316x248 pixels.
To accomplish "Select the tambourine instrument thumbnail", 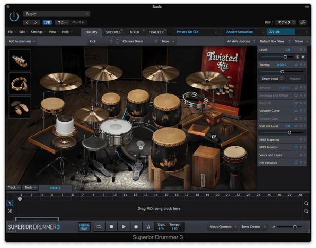I will click(20, 84).
